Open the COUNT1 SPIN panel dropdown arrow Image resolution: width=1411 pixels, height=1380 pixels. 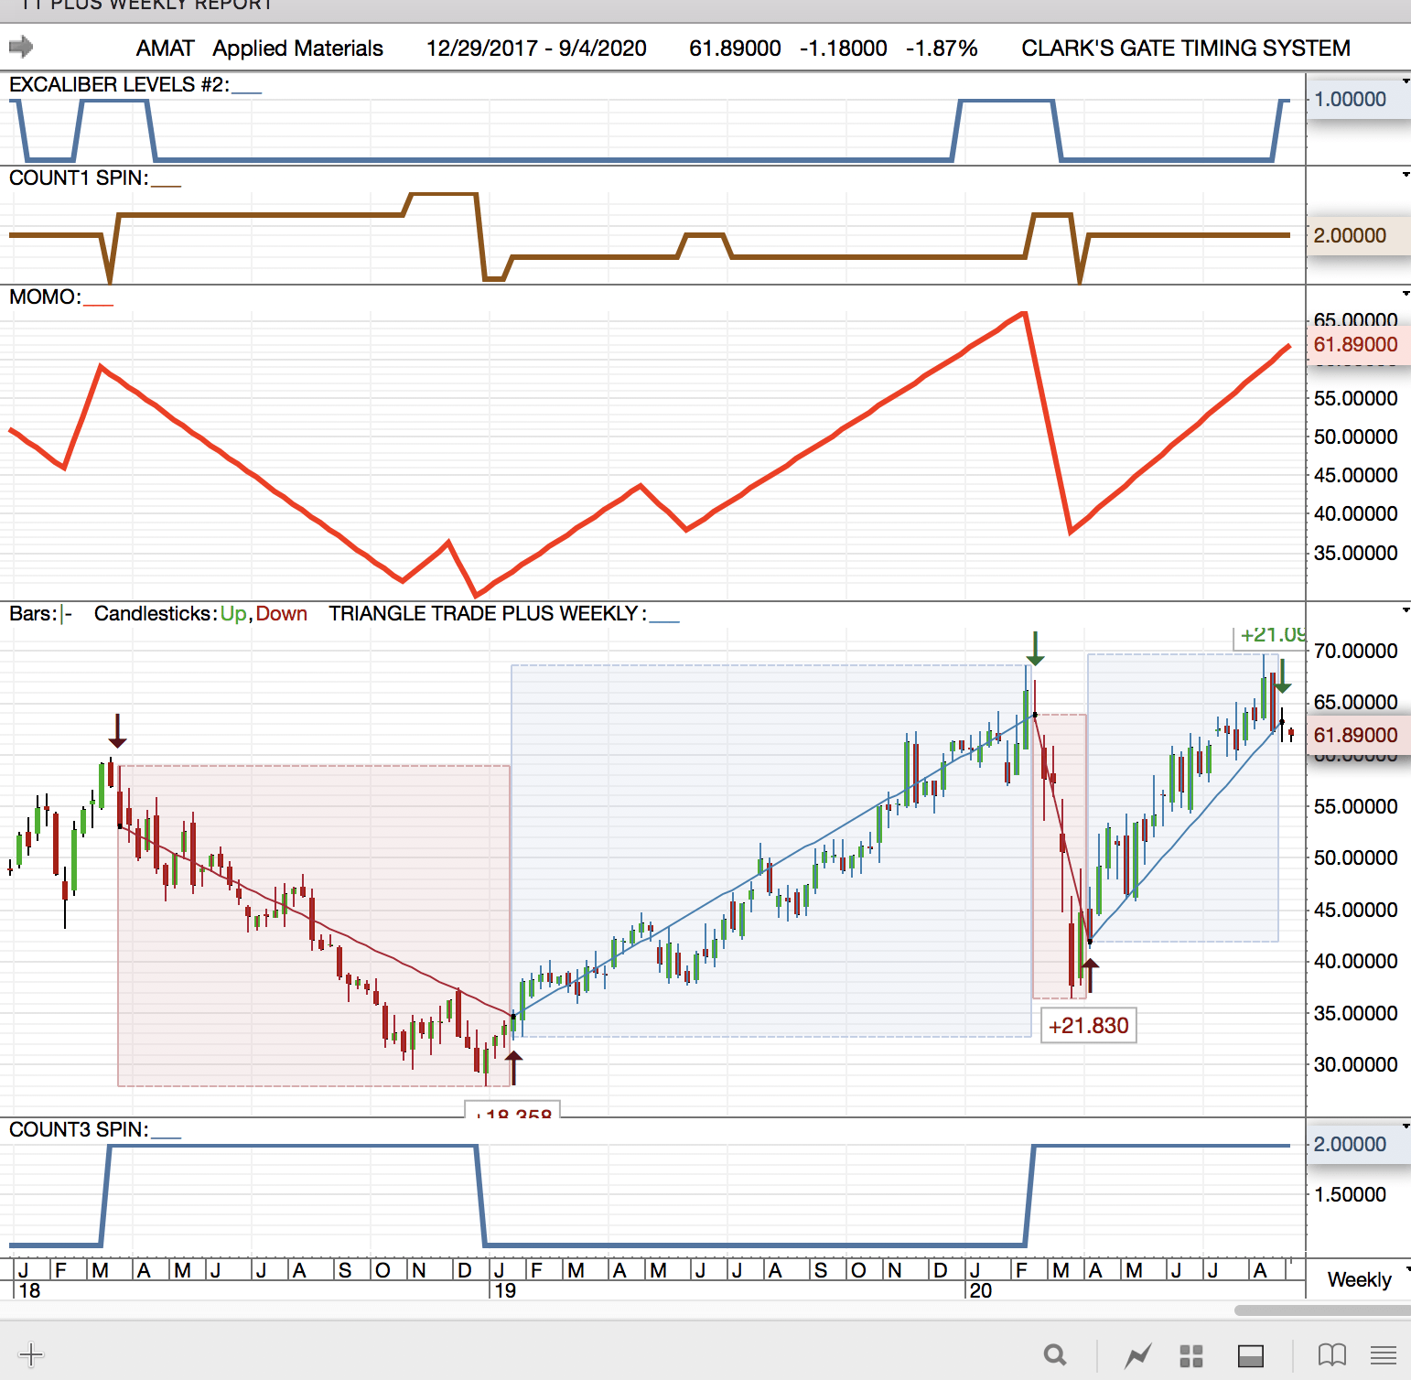[1406, 174]
